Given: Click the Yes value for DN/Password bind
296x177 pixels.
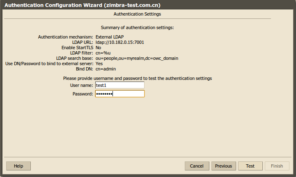Looking at the screenshot, I should pos(99,64).
